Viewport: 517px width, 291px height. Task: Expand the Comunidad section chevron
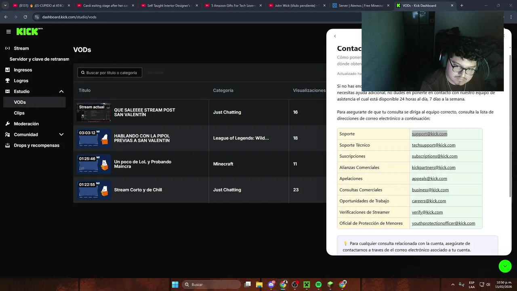click(x=61, y=135)
